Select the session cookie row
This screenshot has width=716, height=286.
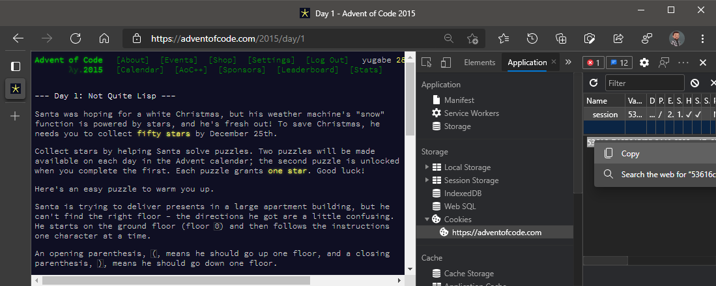tap(650, 115)
